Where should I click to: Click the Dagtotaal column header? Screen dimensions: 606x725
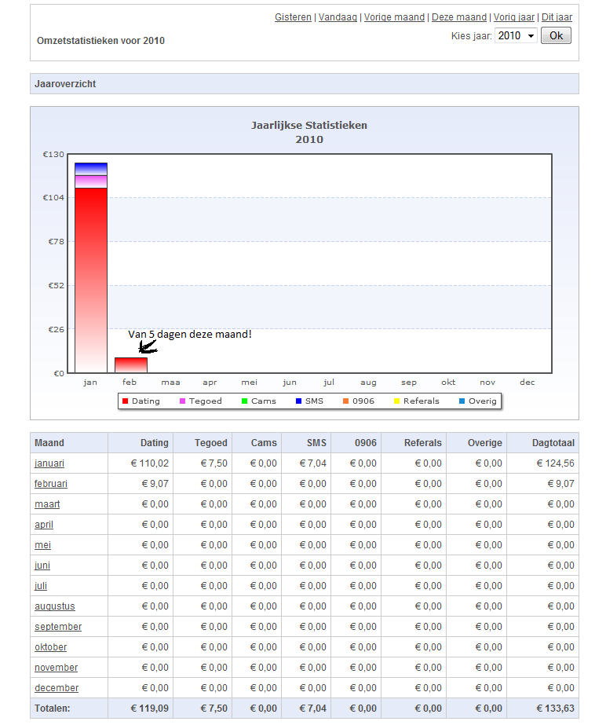(542, 443)
